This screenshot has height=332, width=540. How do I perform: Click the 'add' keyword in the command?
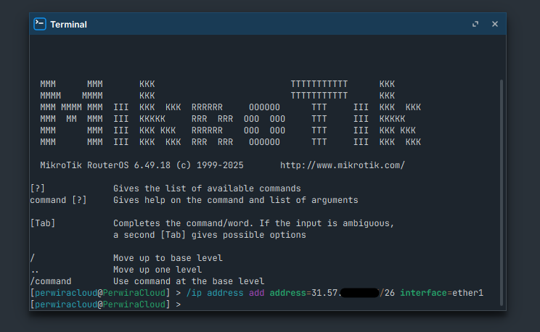tap(256, 293)
